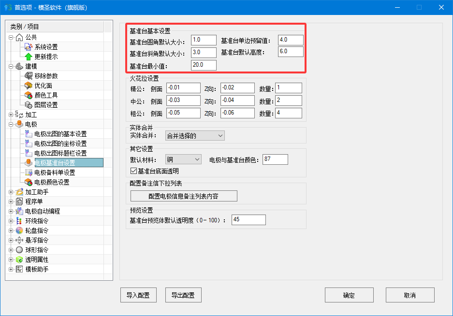Click the 加工助手 folder icon
The height and width of the screenshot is (316, 453).
19,192
